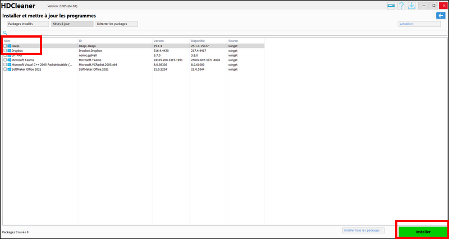Minimize the HDCleaner window

coord(423,6)
